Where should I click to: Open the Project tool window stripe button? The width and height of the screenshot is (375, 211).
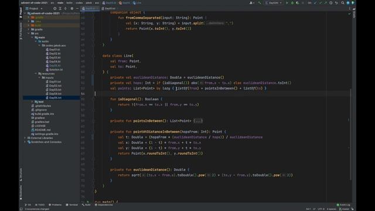(21, 12)
